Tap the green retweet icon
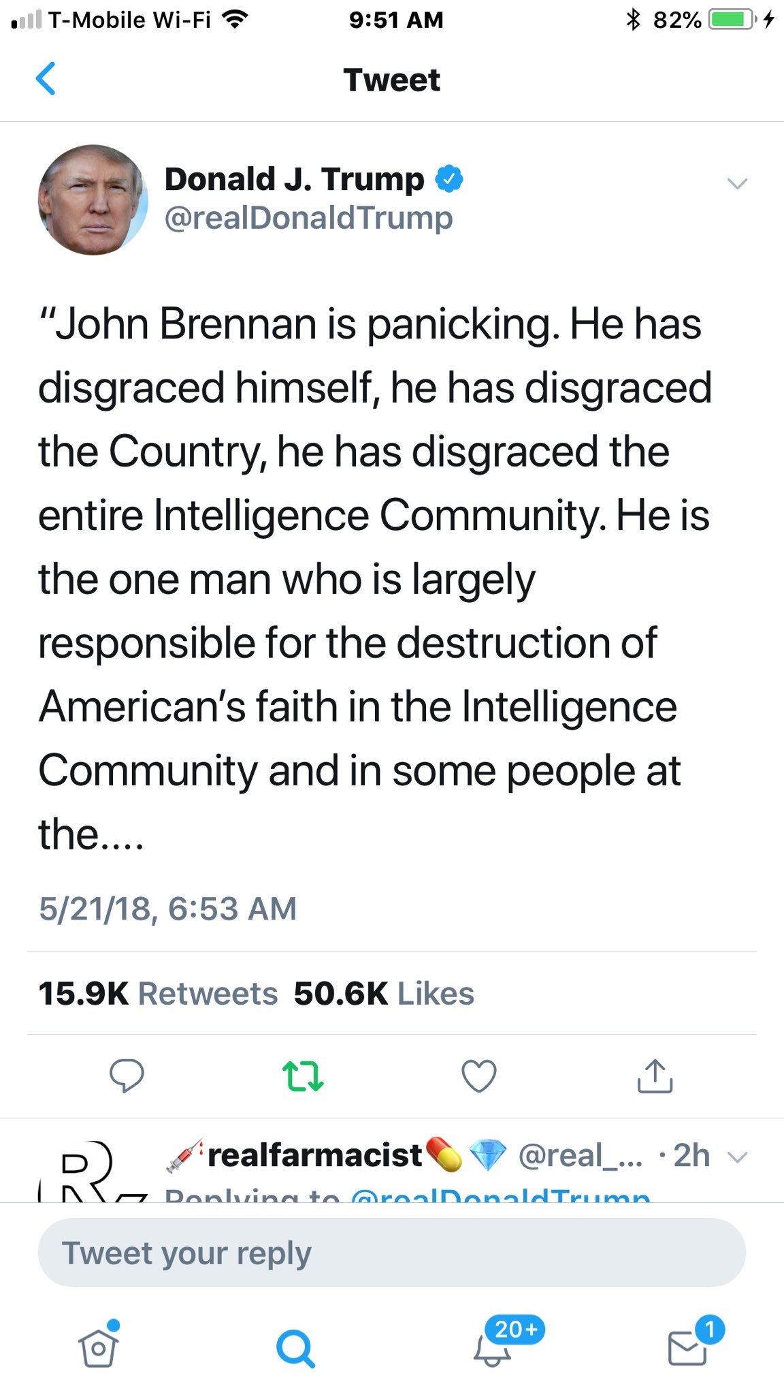This screenshot has width=784, height=1395. (303, 1076)
